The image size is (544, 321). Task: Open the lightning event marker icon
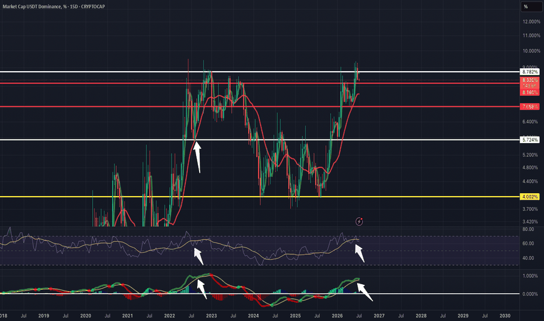tap(359, 221)
